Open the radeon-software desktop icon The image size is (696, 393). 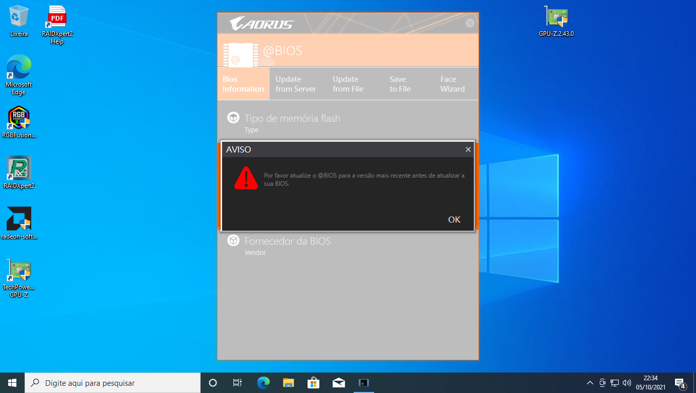19,224
